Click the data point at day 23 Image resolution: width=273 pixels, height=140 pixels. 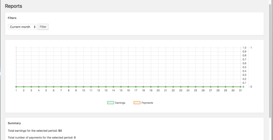181,87
